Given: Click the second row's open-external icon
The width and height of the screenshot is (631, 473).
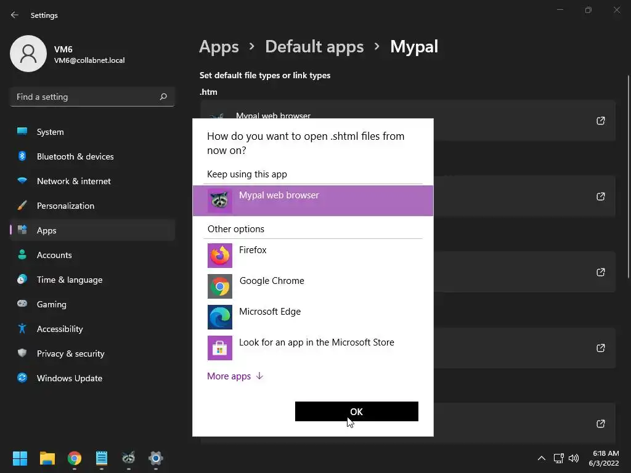Looking at the screenshot, I should coord(600,196).
